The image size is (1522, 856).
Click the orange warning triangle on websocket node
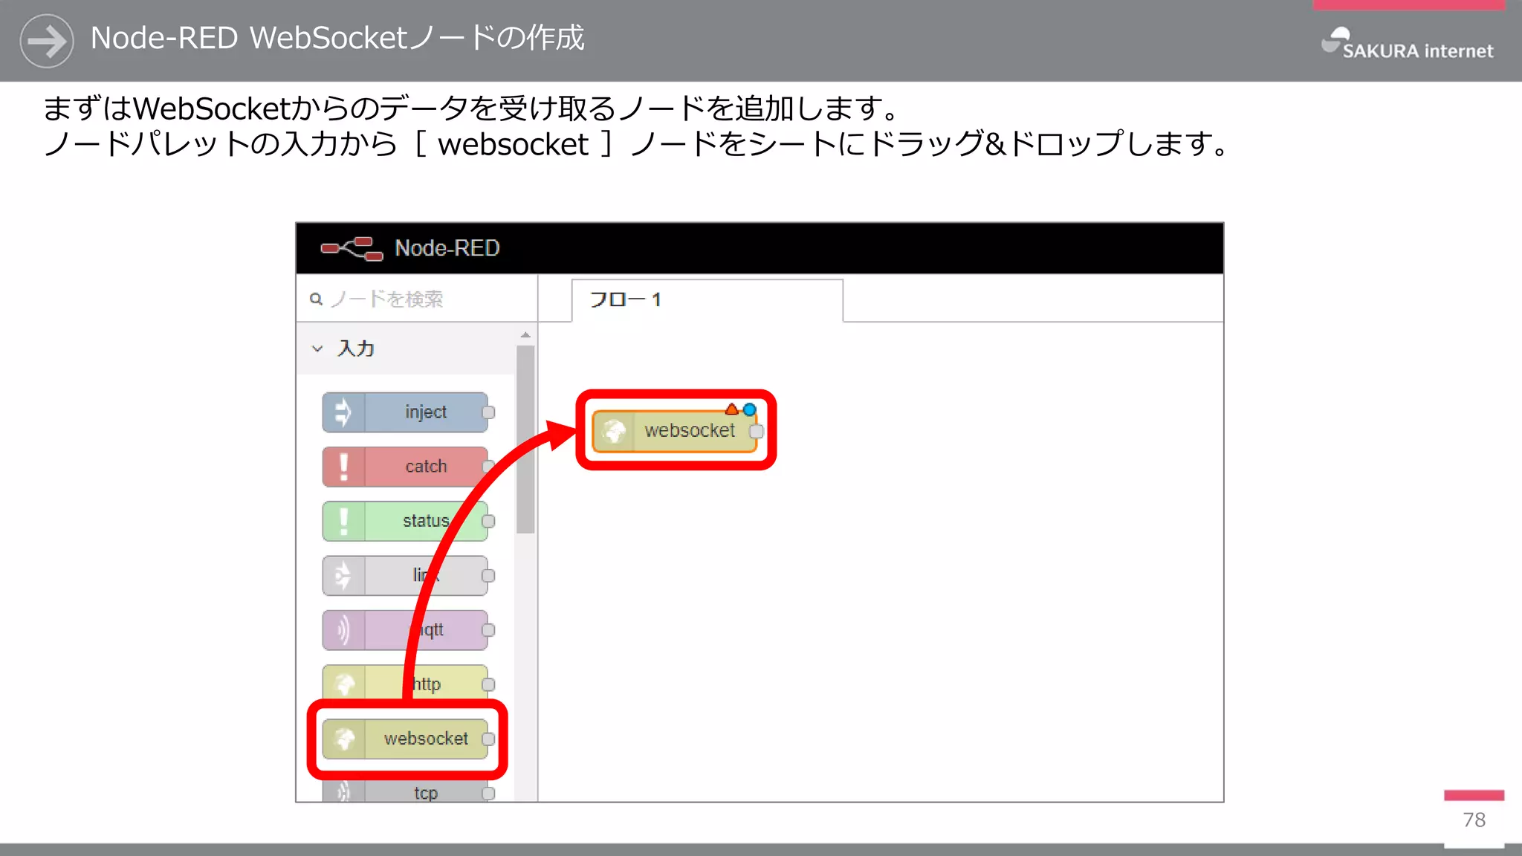point(732,409)
